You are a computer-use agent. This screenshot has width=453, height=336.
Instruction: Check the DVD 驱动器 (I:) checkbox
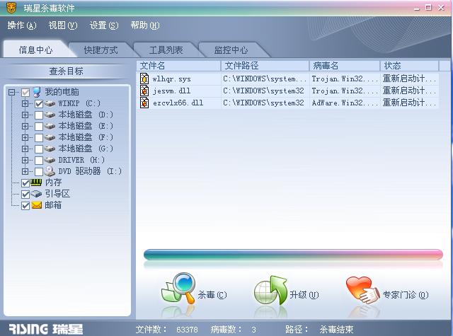click(x=39, y=172)
